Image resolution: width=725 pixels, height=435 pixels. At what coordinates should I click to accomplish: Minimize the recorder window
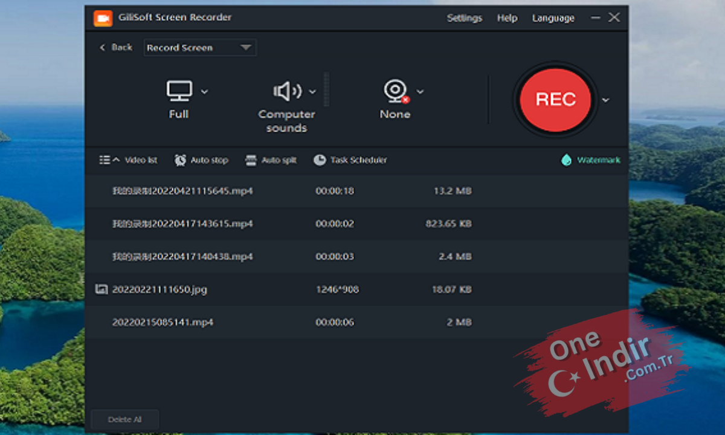pyautogui.click(x=596, y=18)
